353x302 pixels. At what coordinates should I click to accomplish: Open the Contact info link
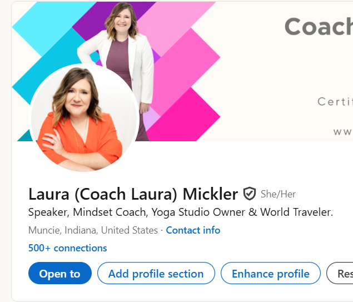click(193, 230)
